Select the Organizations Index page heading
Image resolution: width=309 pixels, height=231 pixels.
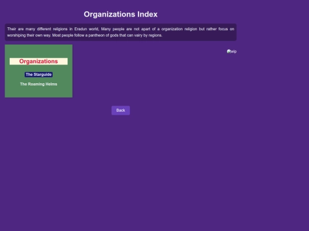(x=121, y=14)
